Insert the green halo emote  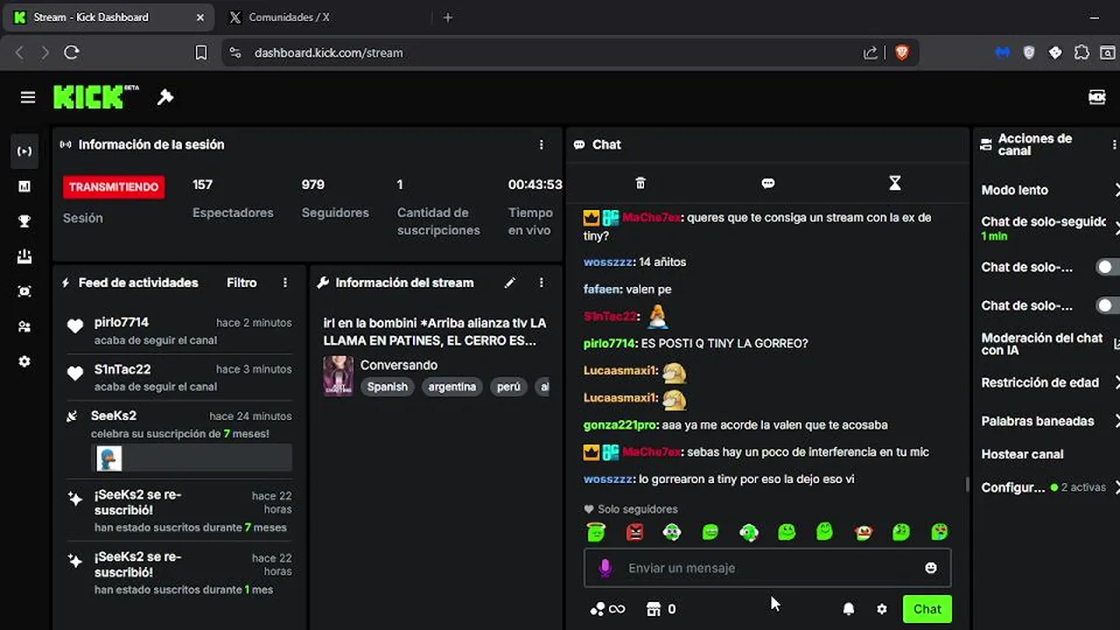(x=596, y=531)
